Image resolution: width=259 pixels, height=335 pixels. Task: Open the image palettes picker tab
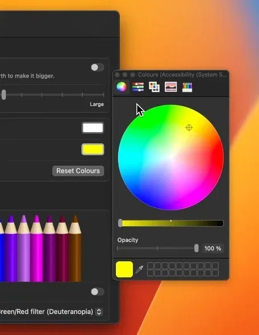pyautogui.click(x=170, y=87)
